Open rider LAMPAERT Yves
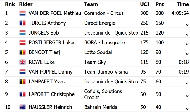The image size is (190, 112). tap(47, 82)
